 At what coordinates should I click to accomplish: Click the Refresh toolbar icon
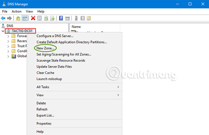pos(46,18)
